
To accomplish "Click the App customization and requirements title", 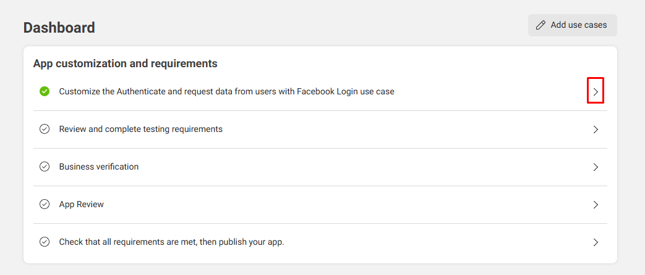I will (x=125, y=64).
